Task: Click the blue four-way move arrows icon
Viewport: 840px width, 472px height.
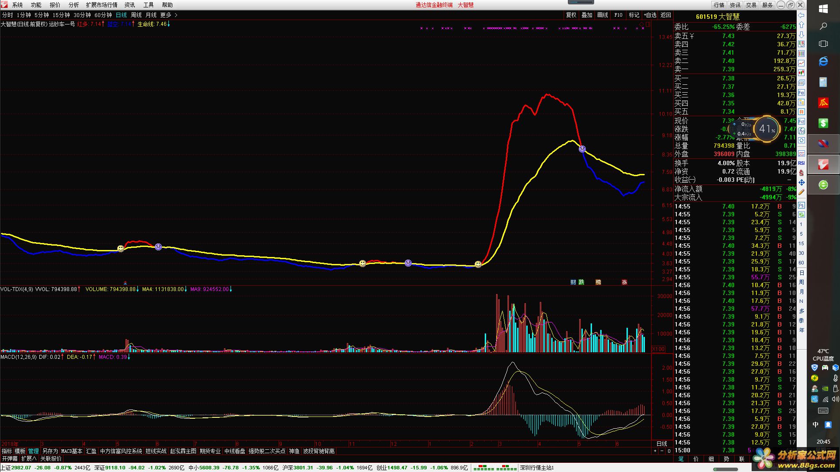Action: point(801,182)
